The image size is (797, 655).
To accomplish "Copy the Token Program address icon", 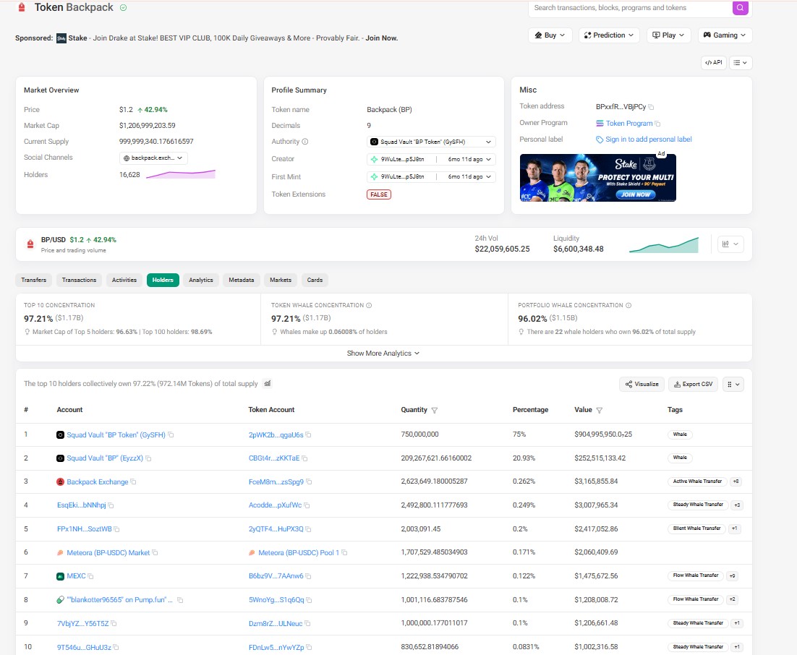I will 657,124.
